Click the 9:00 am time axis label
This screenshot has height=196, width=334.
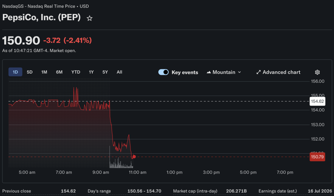[x=100, y=172]
